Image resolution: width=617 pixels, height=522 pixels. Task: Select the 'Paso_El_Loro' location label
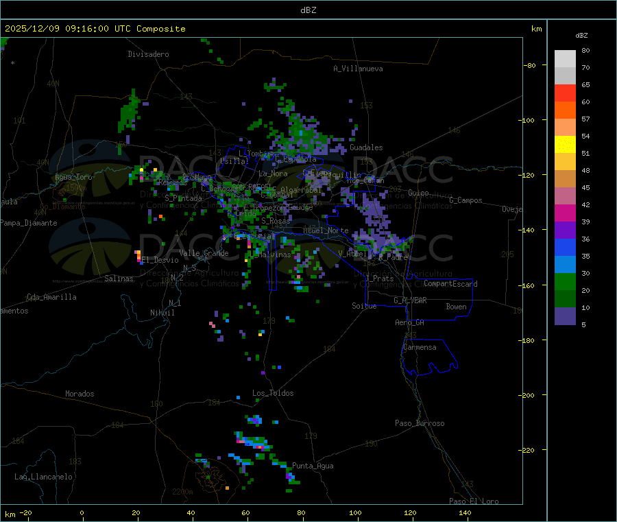click(474, 501)
